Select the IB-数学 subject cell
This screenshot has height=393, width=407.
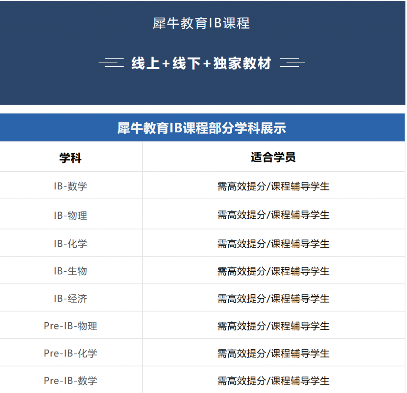pyautogui.click(x=70, y=186)
